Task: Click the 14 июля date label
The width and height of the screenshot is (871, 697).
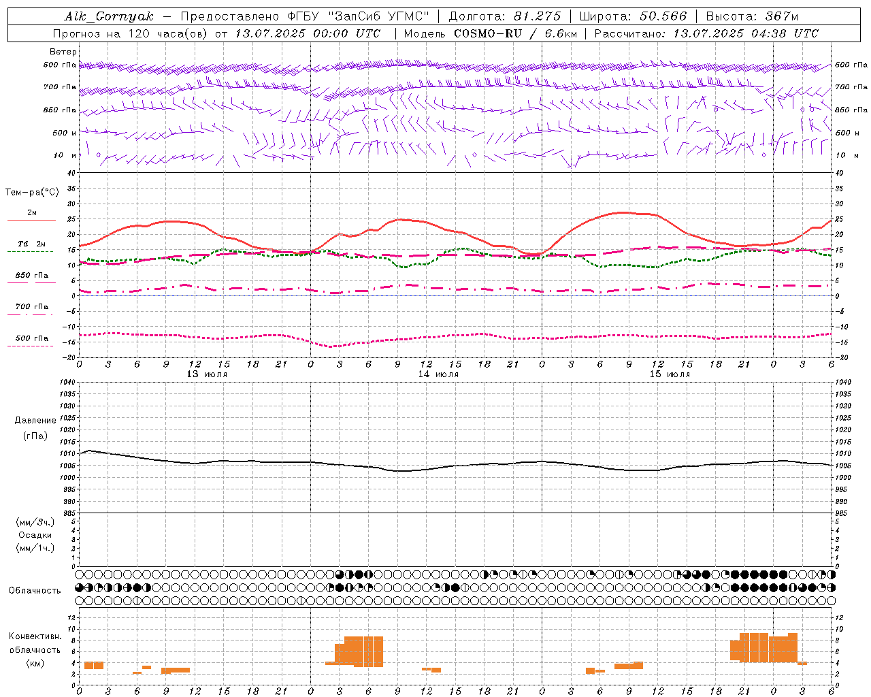Action: [x=438, y=374]
